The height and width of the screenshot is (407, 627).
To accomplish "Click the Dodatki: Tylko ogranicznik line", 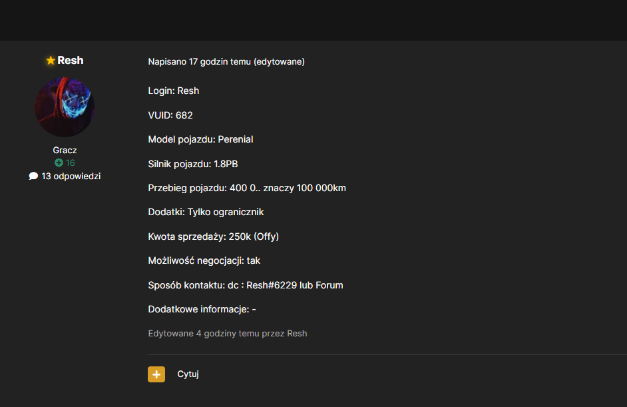I will coord(206,212).
